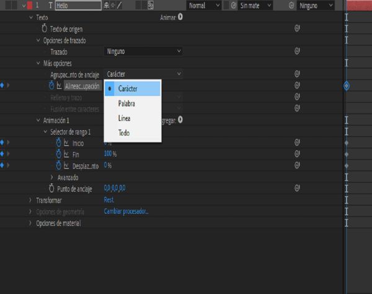Click pick whip for Trazado row
This screenshot has height=294, width=372.
coord(297,51)
